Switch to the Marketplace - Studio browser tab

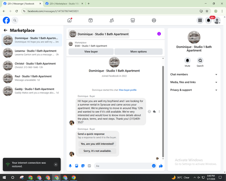(x=64, y=4)
